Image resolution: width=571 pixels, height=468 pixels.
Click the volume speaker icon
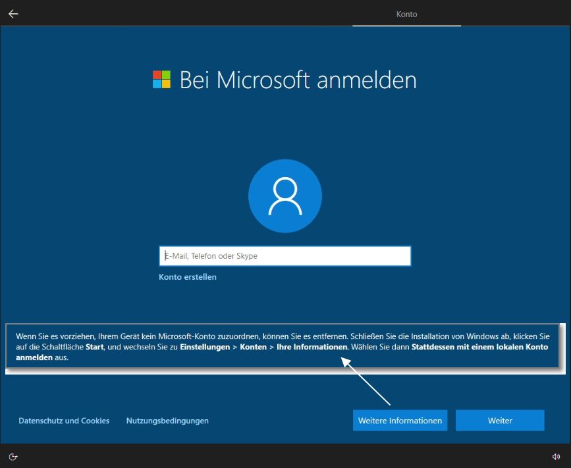[x=556, y=457]
